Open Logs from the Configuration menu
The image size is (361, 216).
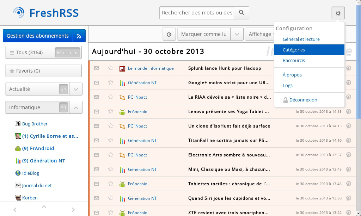click(x=309, y=85)
